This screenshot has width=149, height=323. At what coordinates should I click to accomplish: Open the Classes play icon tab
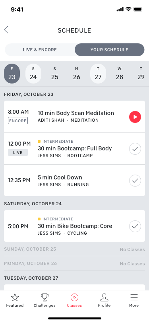pyautogui.click(x=75, y=300)
